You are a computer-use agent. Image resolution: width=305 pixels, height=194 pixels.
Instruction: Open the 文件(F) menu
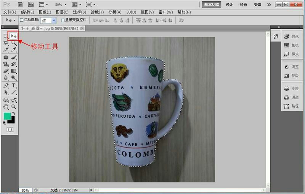click(10, 12)
